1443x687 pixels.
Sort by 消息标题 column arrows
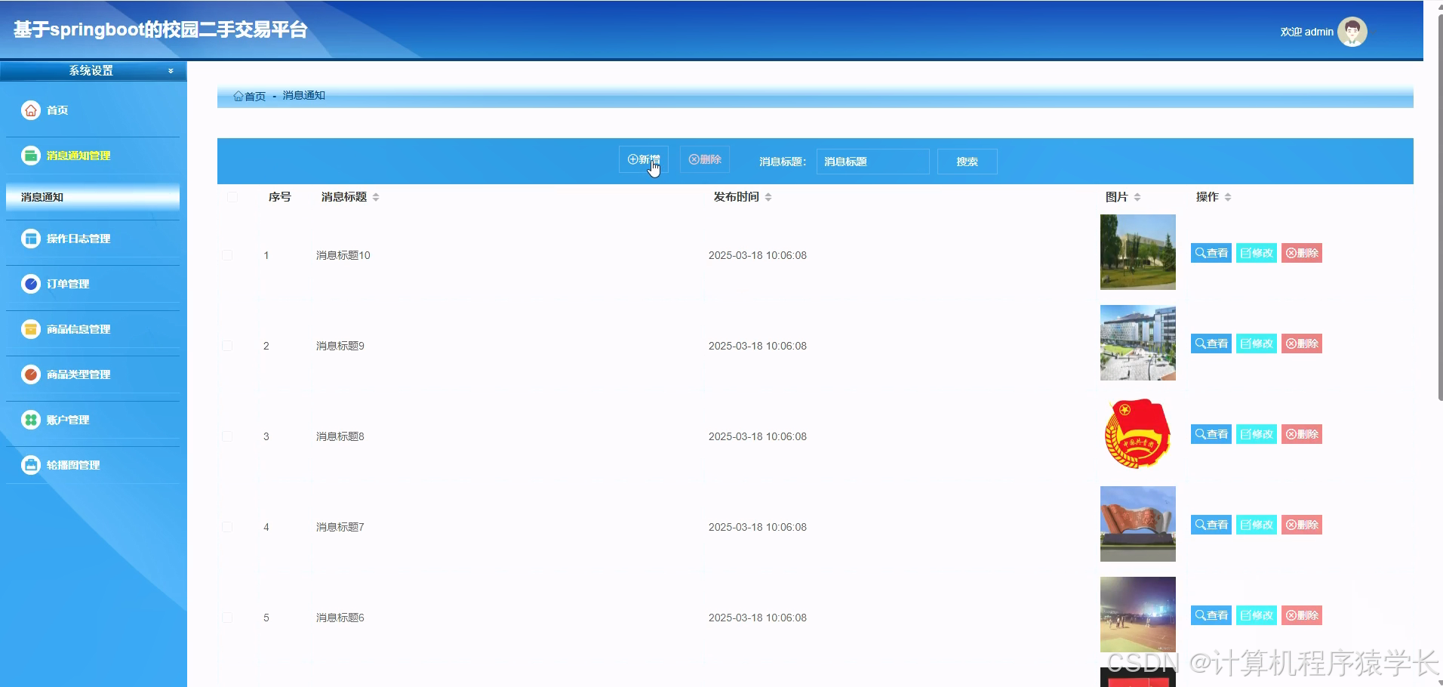(x=376, y=197)
